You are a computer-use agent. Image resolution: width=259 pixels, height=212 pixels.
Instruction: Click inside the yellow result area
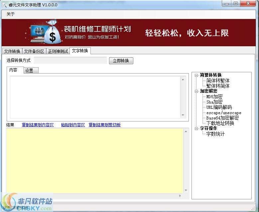[x=95, y=160]
